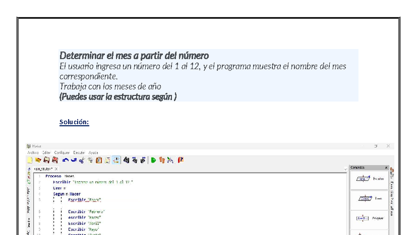
Task: Close the Comandos panel
Action: coord(386,167)
